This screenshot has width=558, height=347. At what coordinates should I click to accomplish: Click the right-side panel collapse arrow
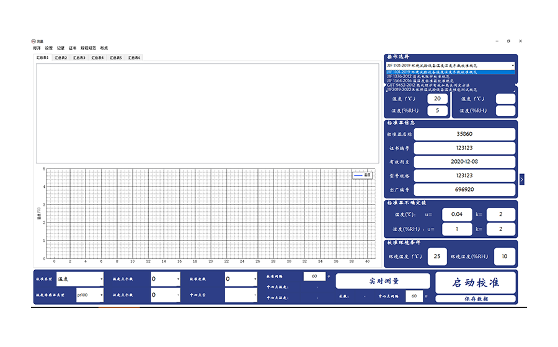pyautogui.click(x=521, y=179)
